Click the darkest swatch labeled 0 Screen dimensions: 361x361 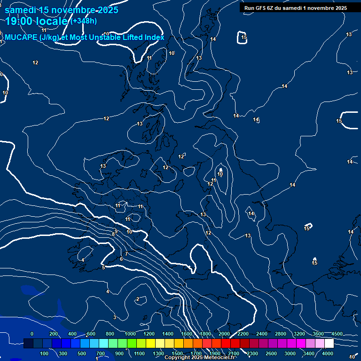click(29, 343)
